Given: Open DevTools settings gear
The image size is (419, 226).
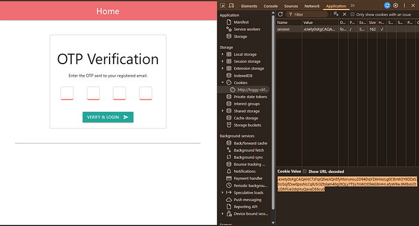Looking at the screenshot, I should 396,5.
